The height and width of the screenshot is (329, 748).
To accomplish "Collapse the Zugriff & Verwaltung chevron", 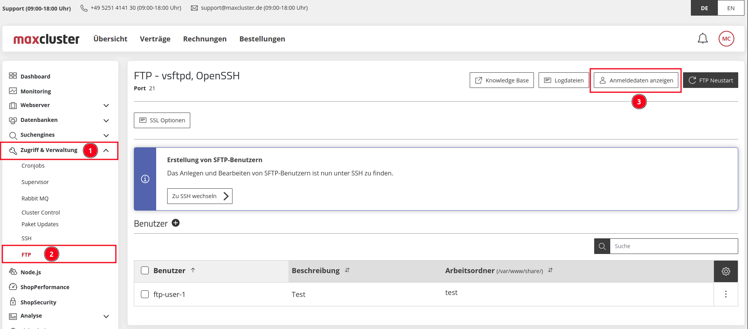I will (106, 150).
